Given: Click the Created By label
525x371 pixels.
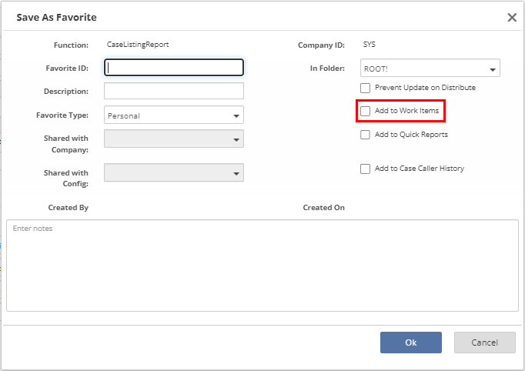Looking at the screenshot, I should tap(68, 208).
